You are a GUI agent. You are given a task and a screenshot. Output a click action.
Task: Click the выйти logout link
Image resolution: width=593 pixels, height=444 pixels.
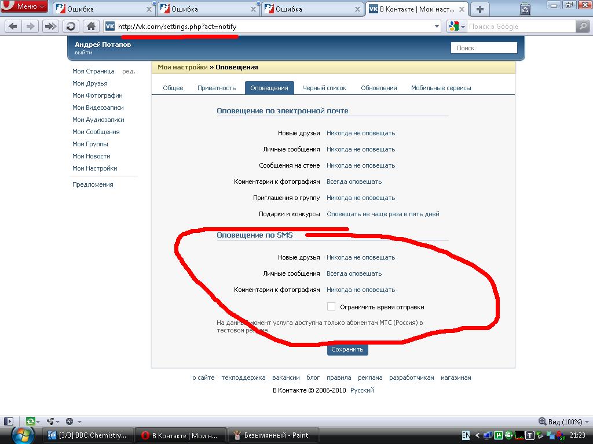pyautogui.click(x=83, y=53)
